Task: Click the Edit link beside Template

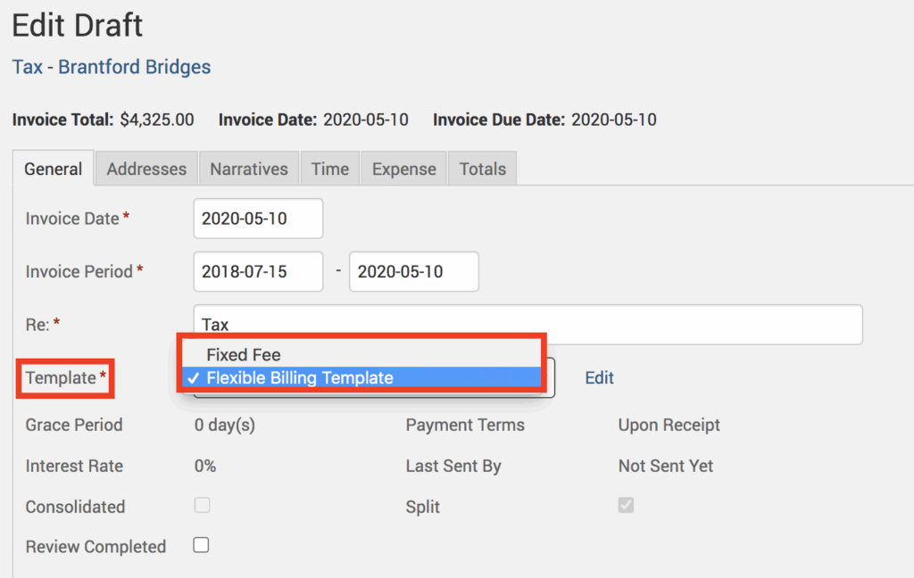Action: 599,378
